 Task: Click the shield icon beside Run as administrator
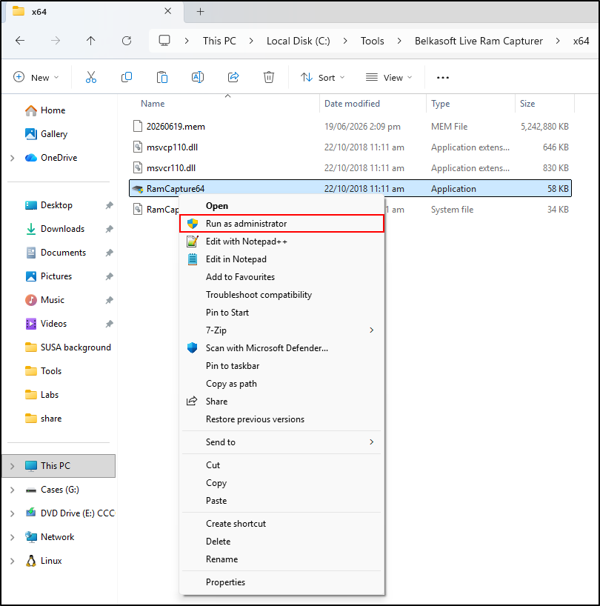[x=193, y=224]
